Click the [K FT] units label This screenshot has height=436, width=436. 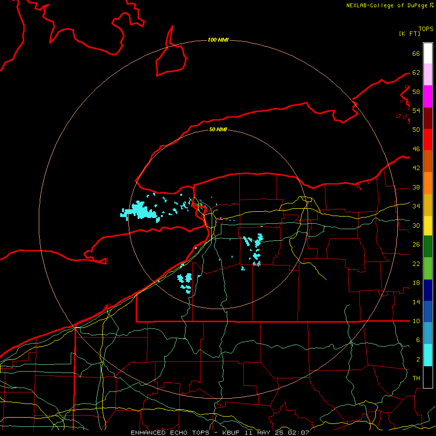(x=409, y=33)
